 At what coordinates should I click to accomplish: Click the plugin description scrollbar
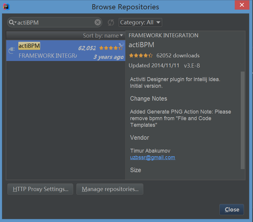click(243, 120)
